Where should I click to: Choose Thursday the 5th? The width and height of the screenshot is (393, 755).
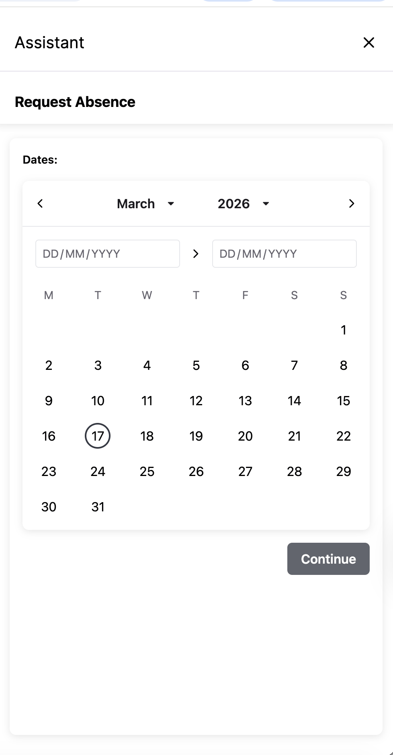click(x=196, y=365)
